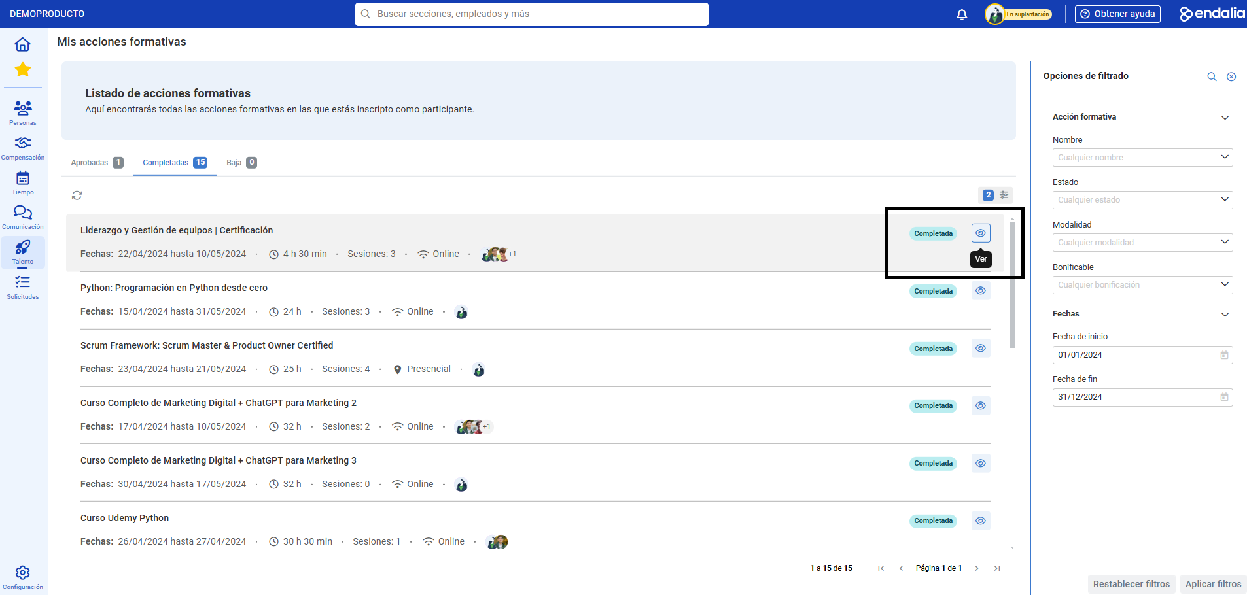This screenshot has height=595, width=1247.
Task: Click Aplicar filtros button
Action: click(1213, 584)
